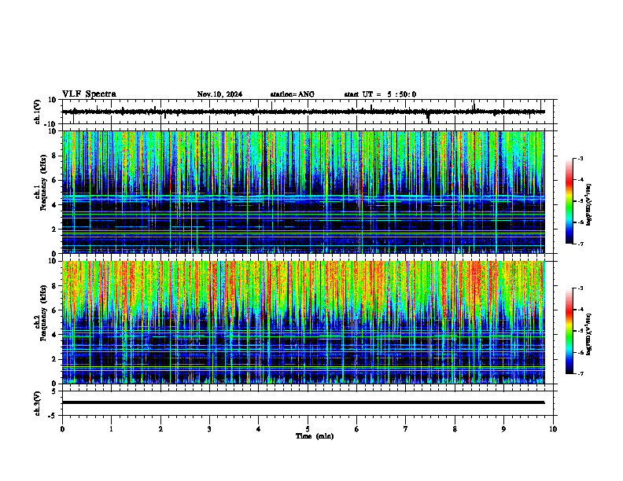Image resolution: width=623 pixels, height=481 pixels.
Task: Click the ch.1(V) waveform axis label
Action: tap(37, 112)
